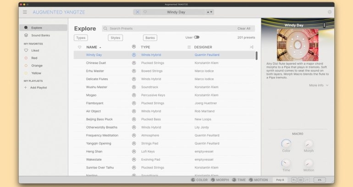Open Sound Banks in the sidebar
The width and height of the screenshot is (353, 187).
41,36
